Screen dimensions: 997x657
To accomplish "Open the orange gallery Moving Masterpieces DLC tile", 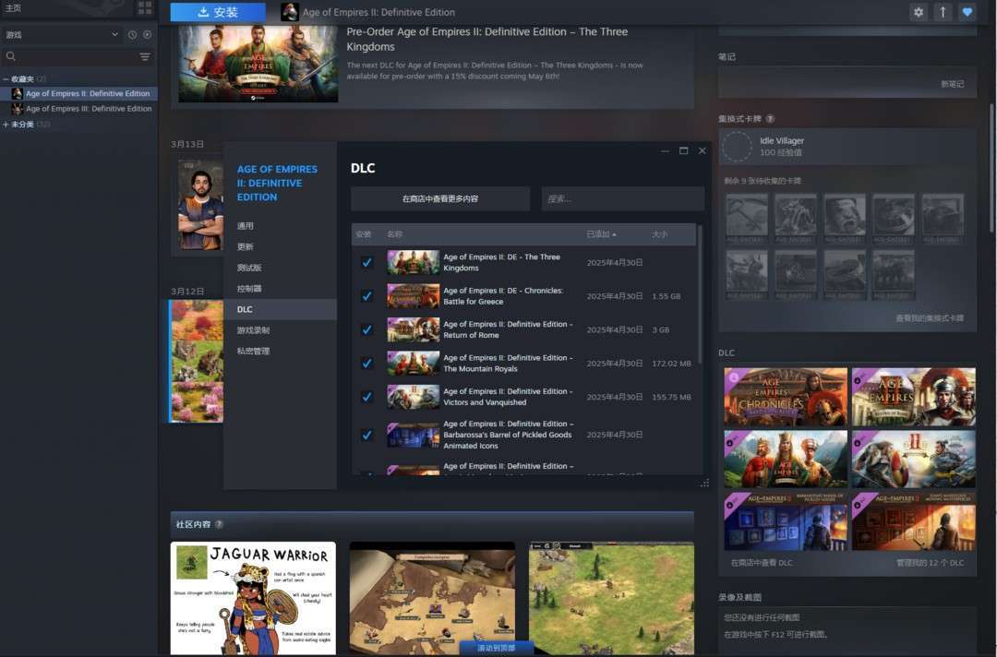I will tap(914, 521).
